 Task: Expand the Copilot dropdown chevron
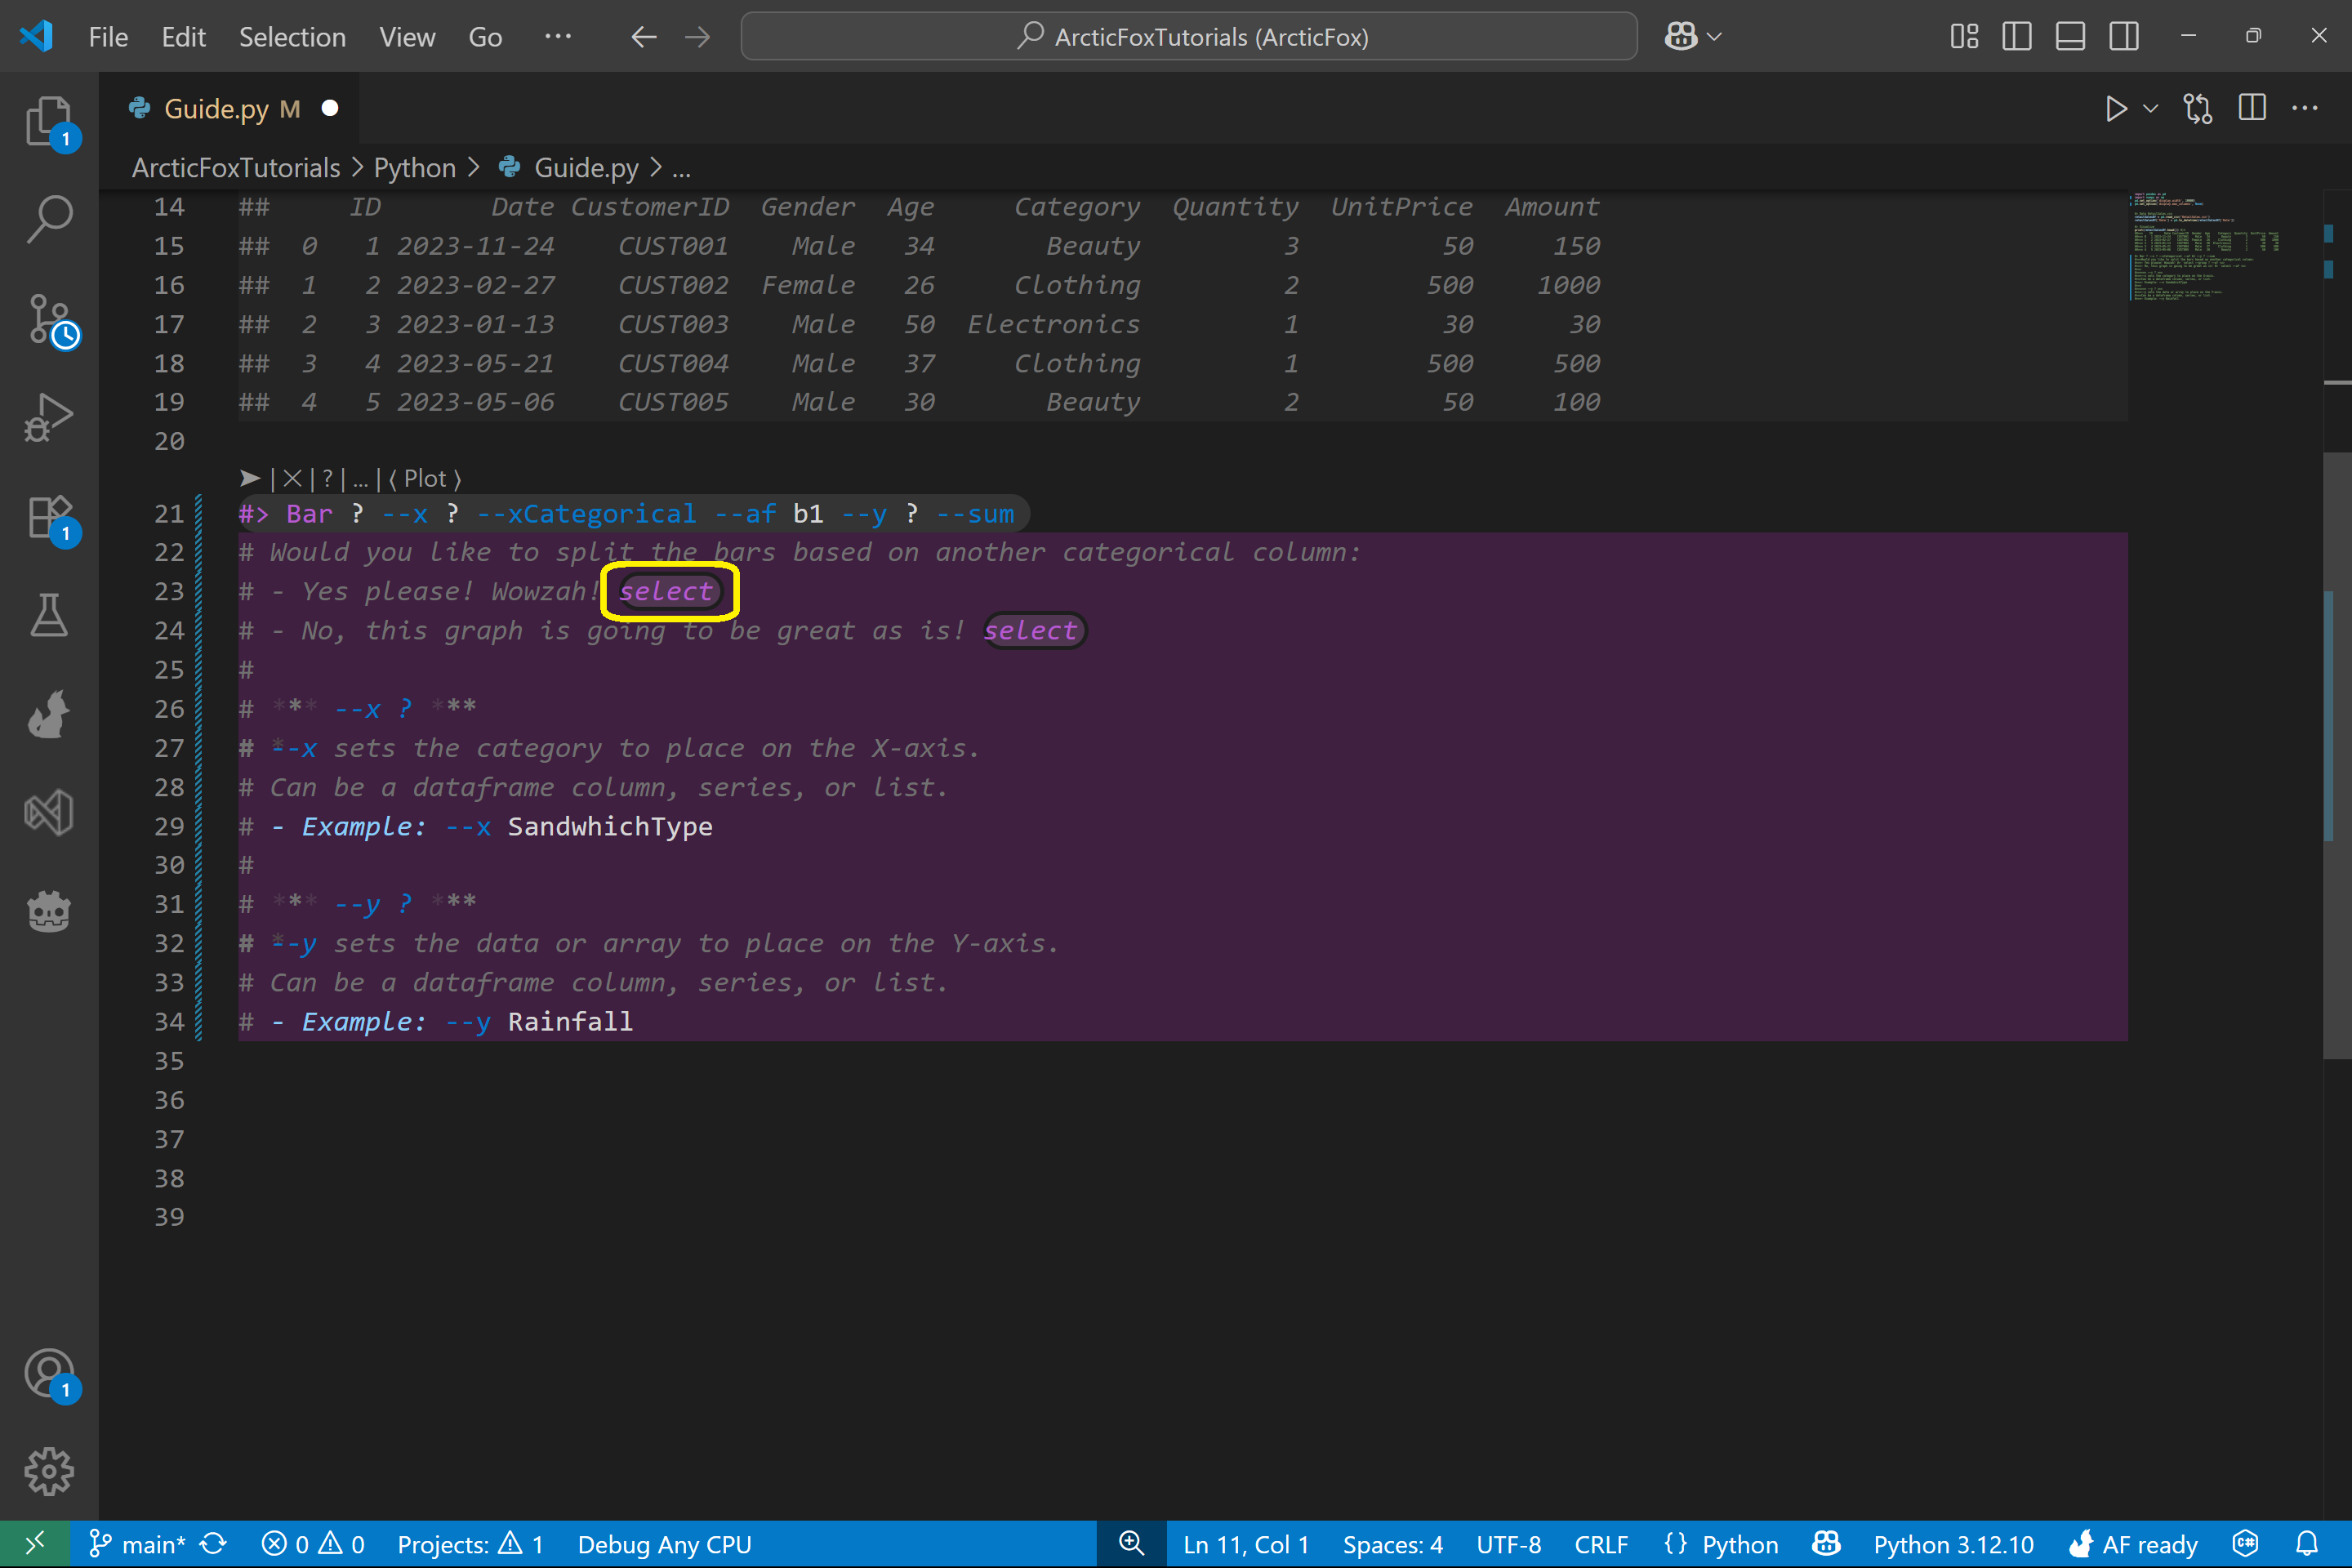point(1714,37)
